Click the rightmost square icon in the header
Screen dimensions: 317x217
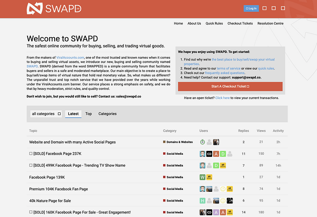click(283, 8)
